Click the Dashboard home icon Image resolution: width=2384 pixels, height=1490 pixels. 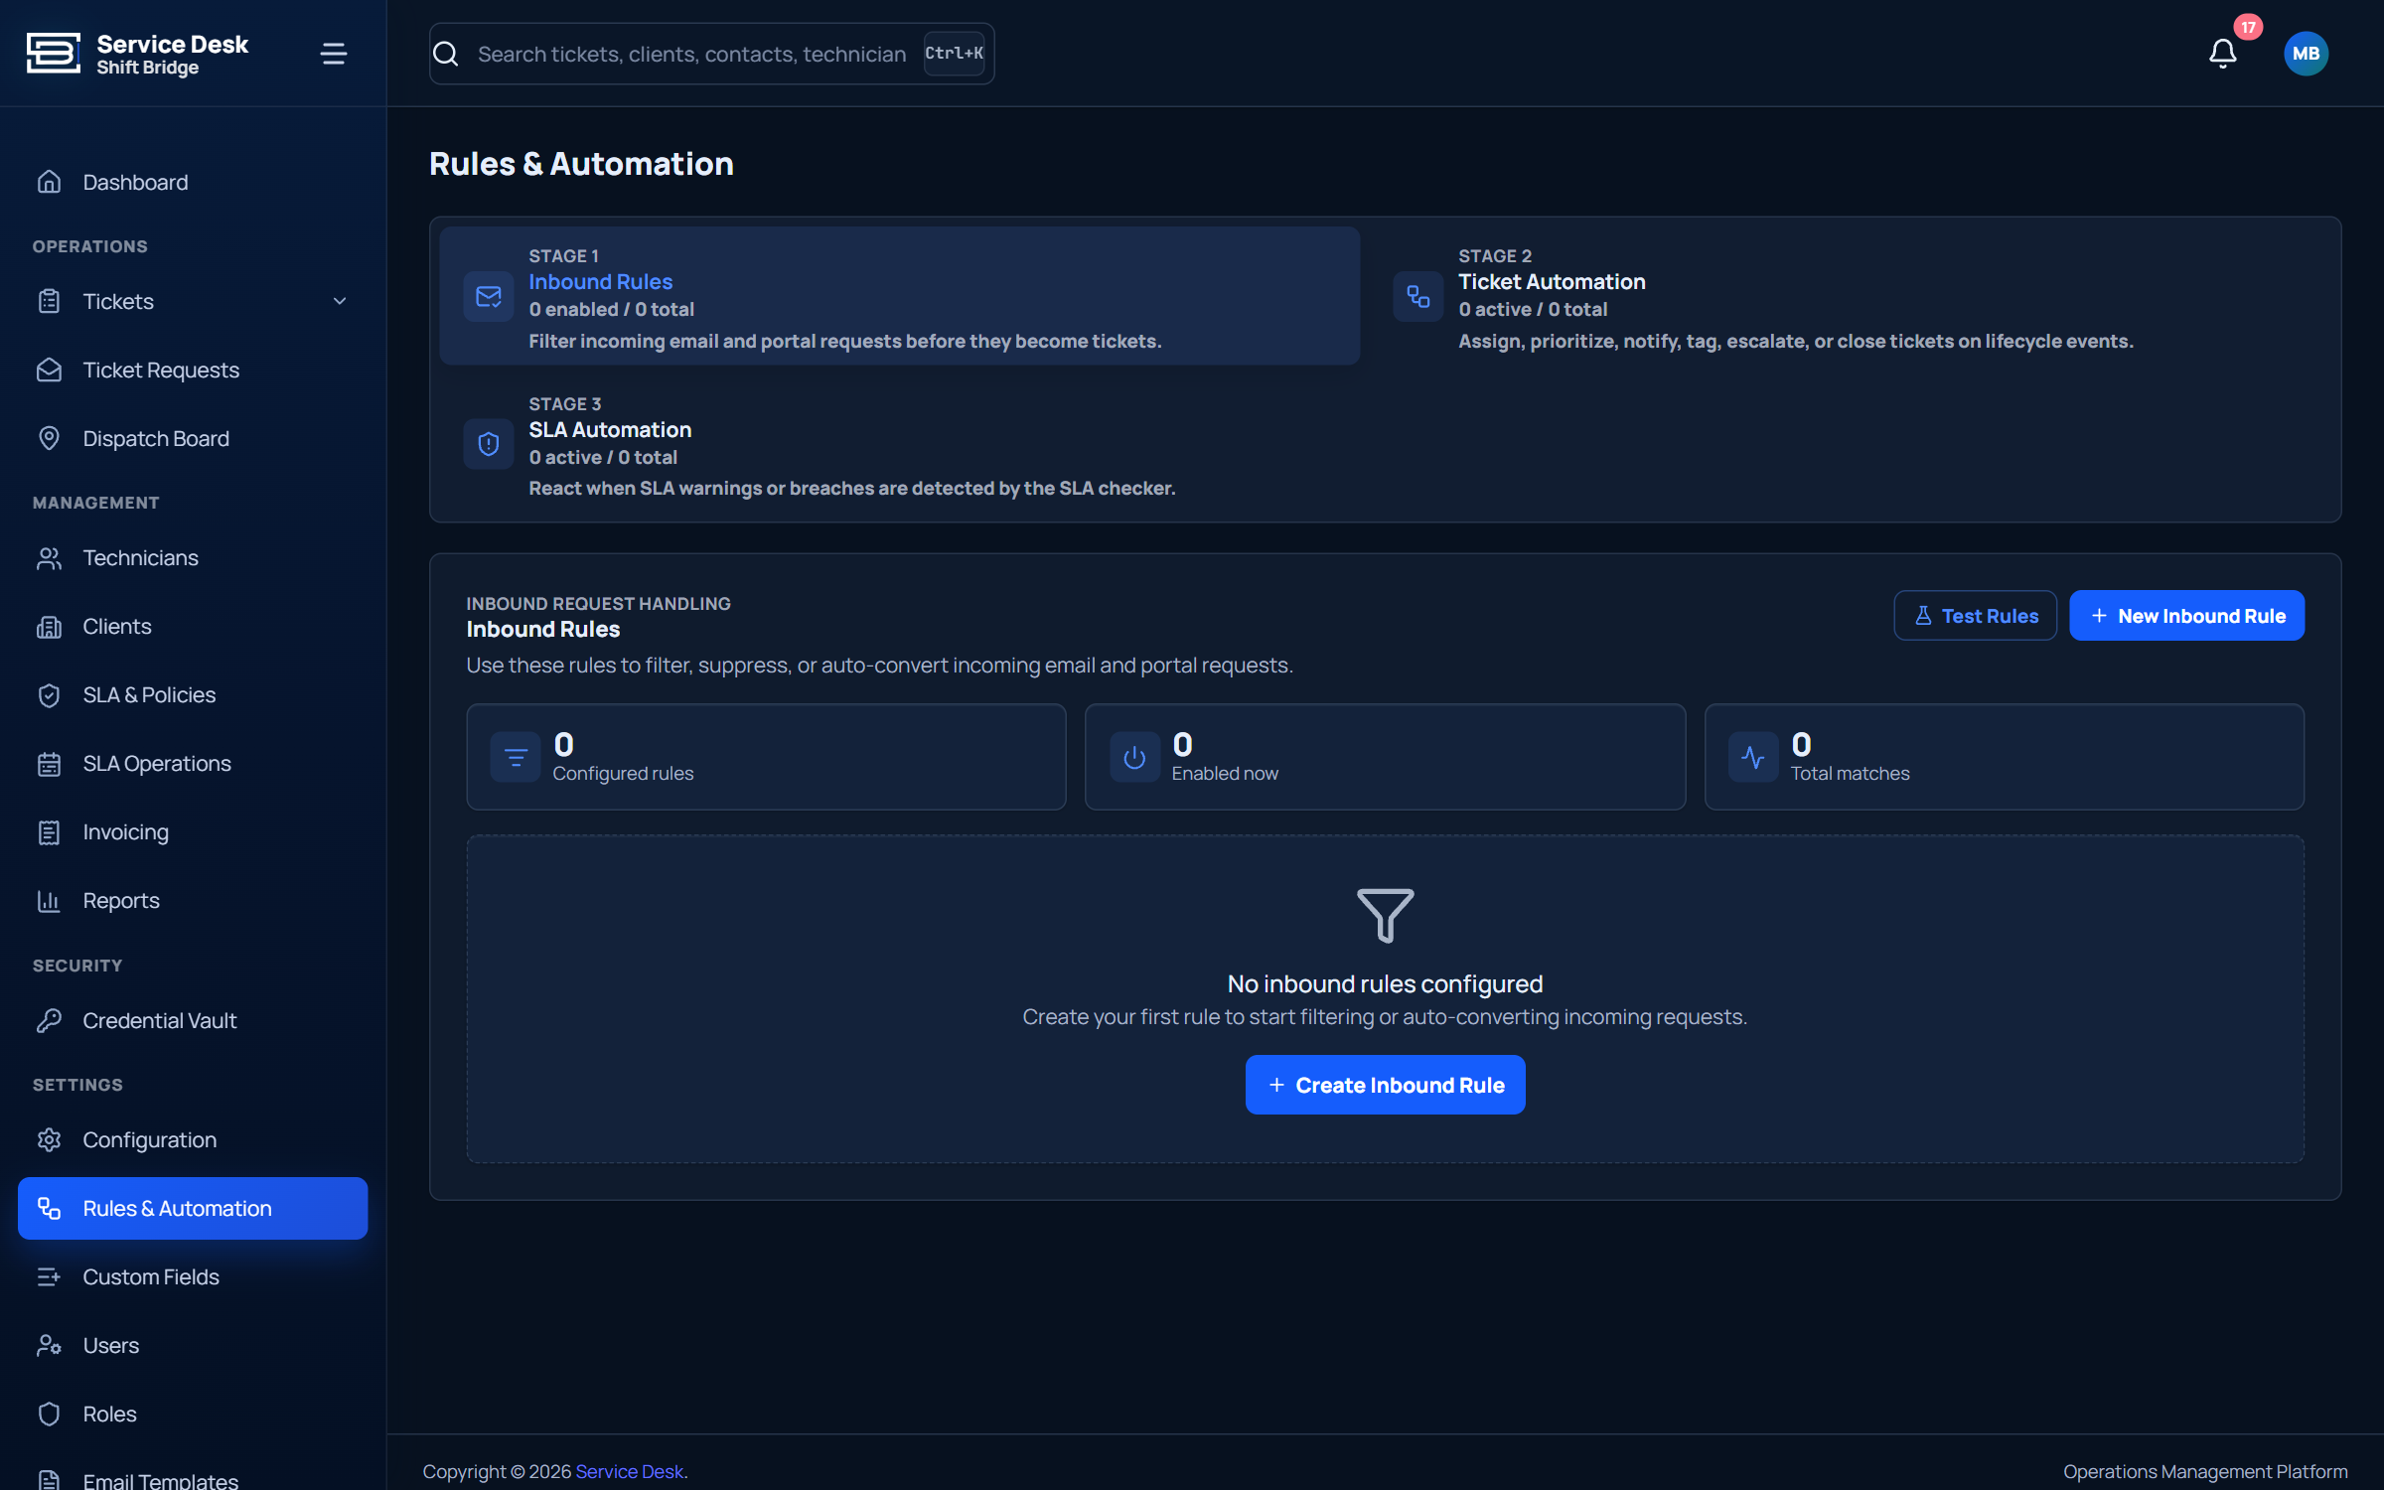(49, 183)
